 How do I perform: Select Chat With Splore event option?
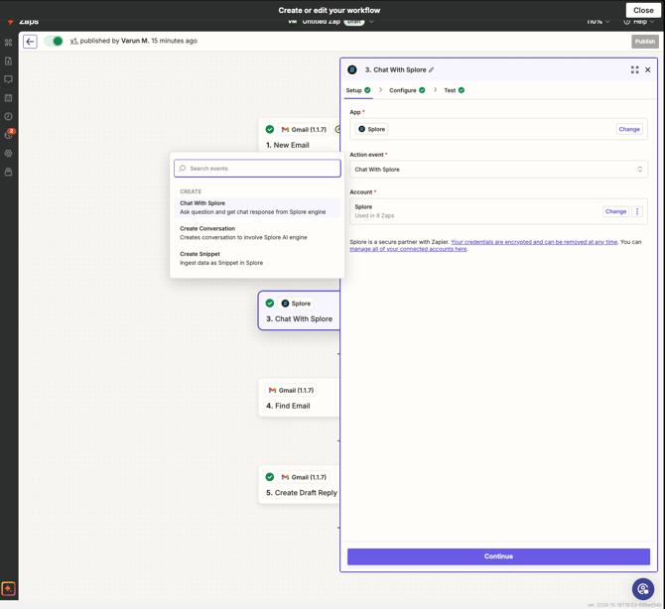tap(257, 207)
